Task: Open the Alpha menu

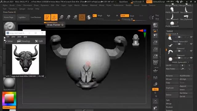Action: pyautogui.click(x=5, y=6)
